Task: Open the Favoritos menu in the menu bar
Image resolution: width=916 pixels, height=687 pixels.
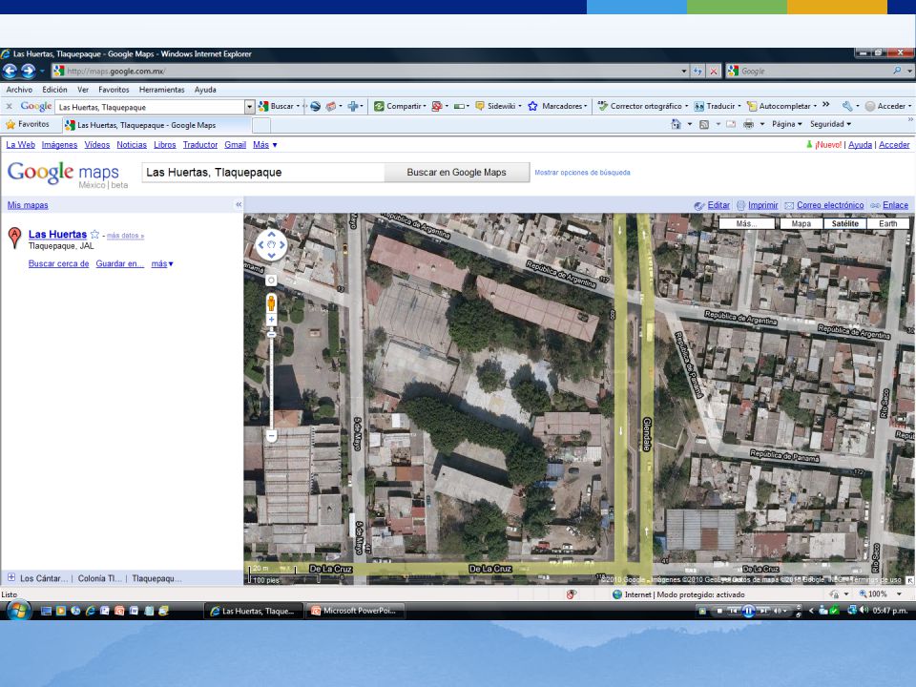Action: click(114, 90)
